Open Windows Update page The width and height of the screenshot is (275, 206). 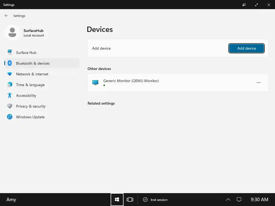click(42, 117)
